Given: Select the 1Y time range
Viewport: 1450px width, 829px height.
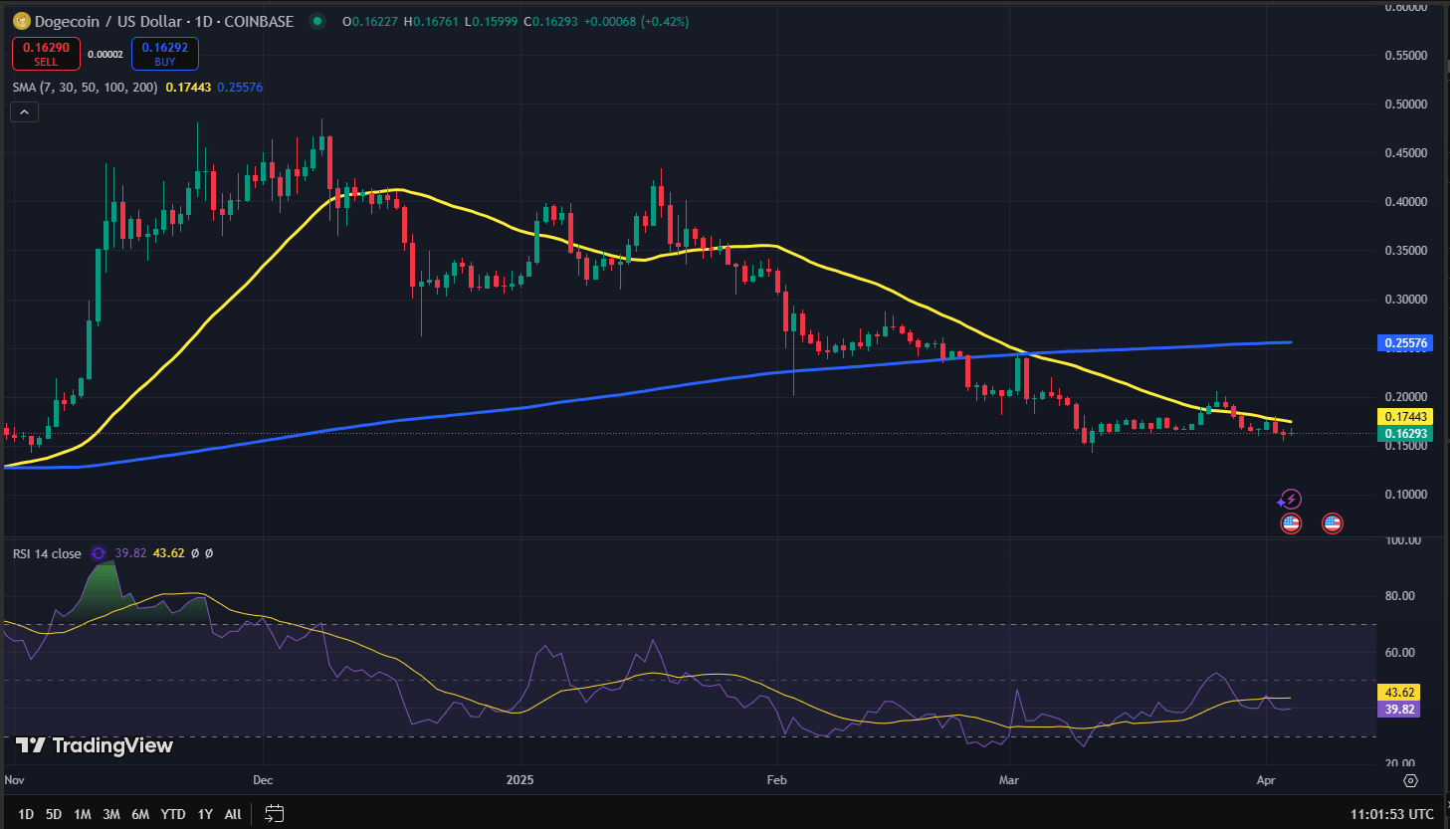Looking at the screenshot, I should (x=205, y=814).
